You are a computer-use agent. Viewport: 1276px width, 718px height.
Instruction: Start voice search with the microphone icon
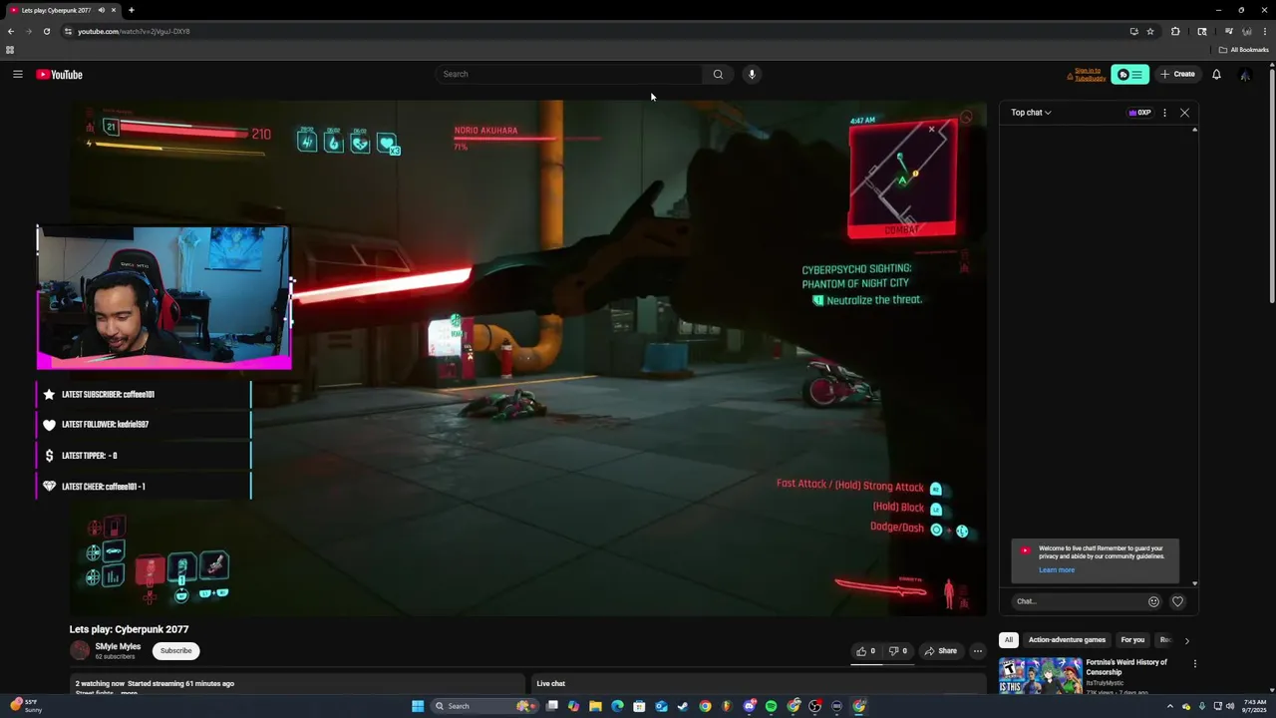[752, 74]
